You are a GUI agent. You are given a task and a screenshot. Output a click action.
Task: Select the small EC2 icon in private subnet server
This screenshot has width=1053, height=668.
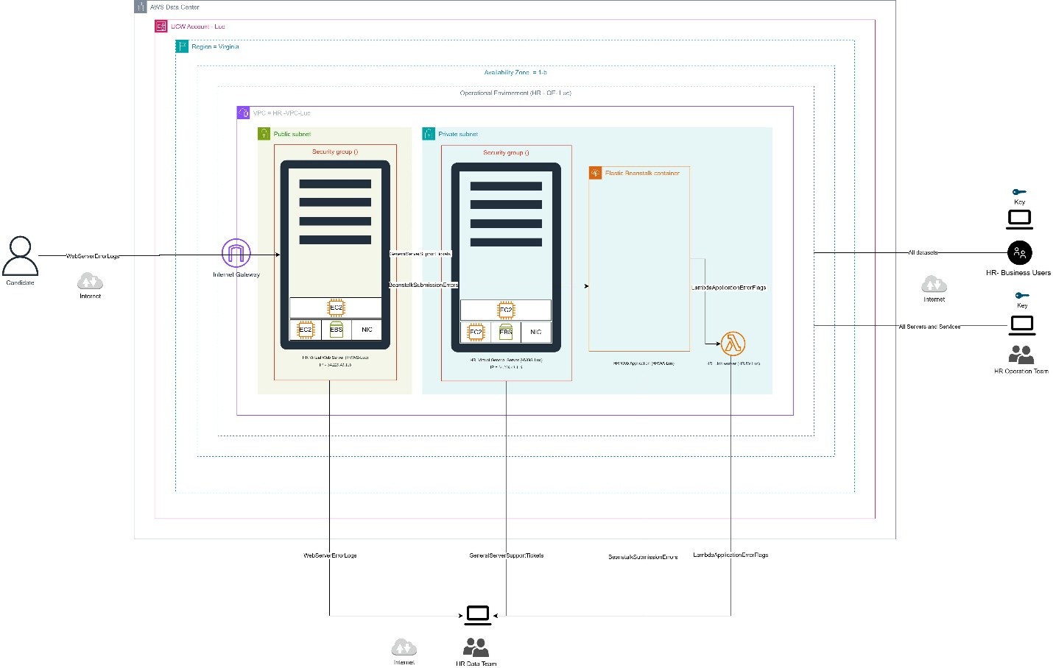pyautogui.click(x=476, y=332)
